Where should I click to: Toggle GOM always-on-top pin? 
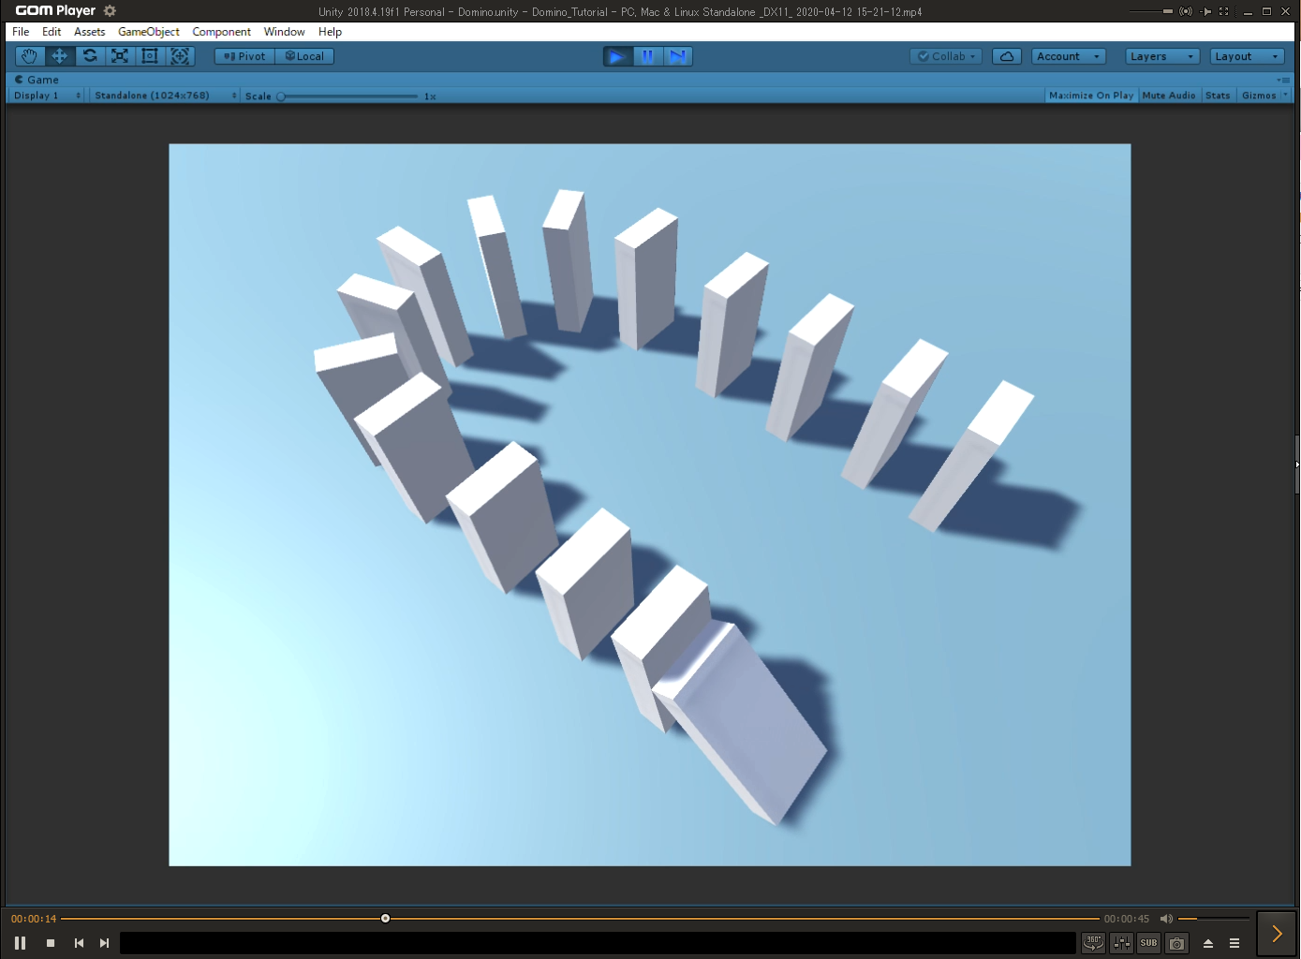point(1206,11)
